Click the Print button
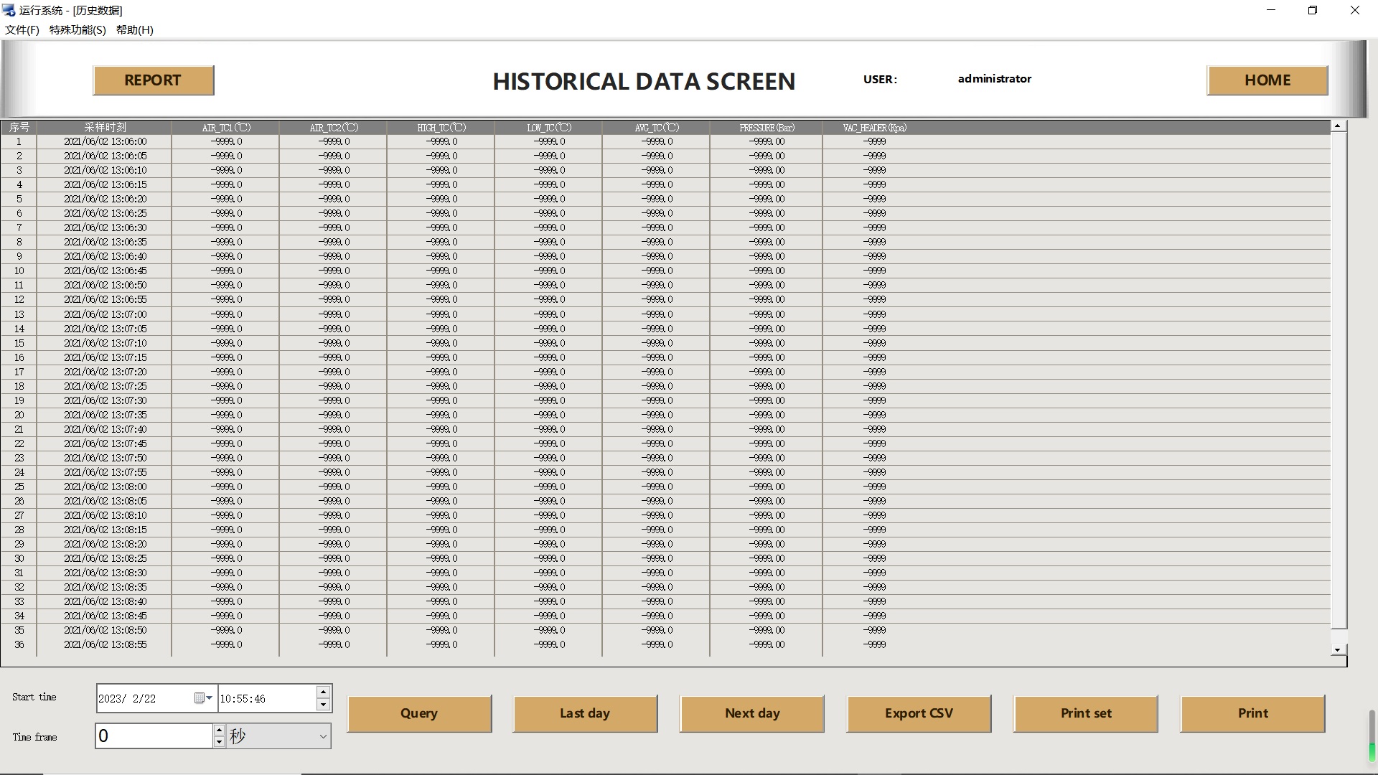 [1252, 713]
